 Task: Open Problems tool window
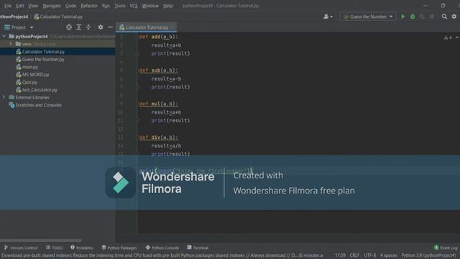coord(81,247)
